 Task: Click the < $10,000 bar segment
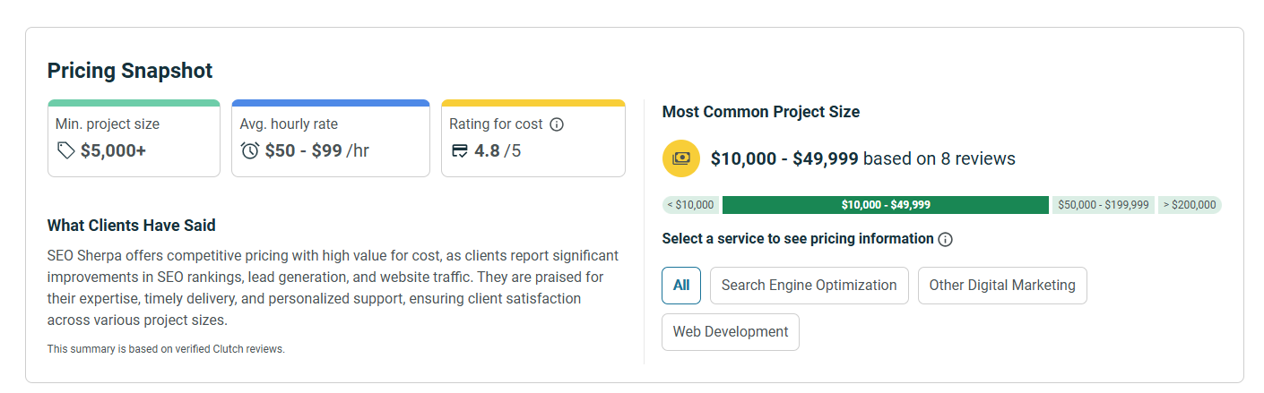click(x=691, y=205)
